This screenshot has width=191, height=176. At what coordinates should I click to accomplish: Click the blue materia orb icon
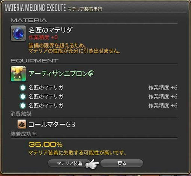[18, 33]
